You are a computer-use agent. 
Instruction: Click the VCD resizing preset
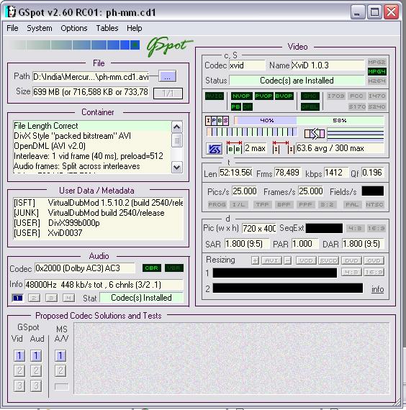pyautogui.click(x=306, y=260)
